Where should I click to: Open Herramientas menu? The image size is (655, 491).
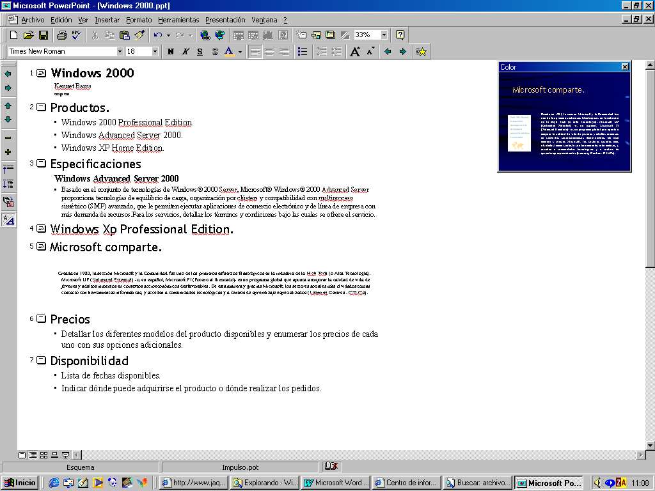[178, 20]
